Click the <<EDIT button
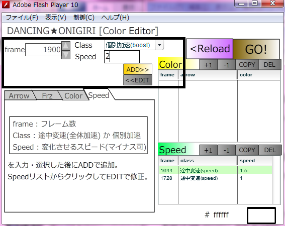 [x=138, y=80]
